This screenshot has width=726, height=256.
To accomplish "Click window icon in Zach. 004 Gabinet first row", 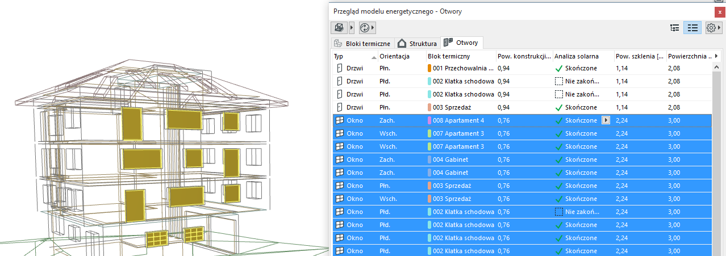I will point(340,160).
